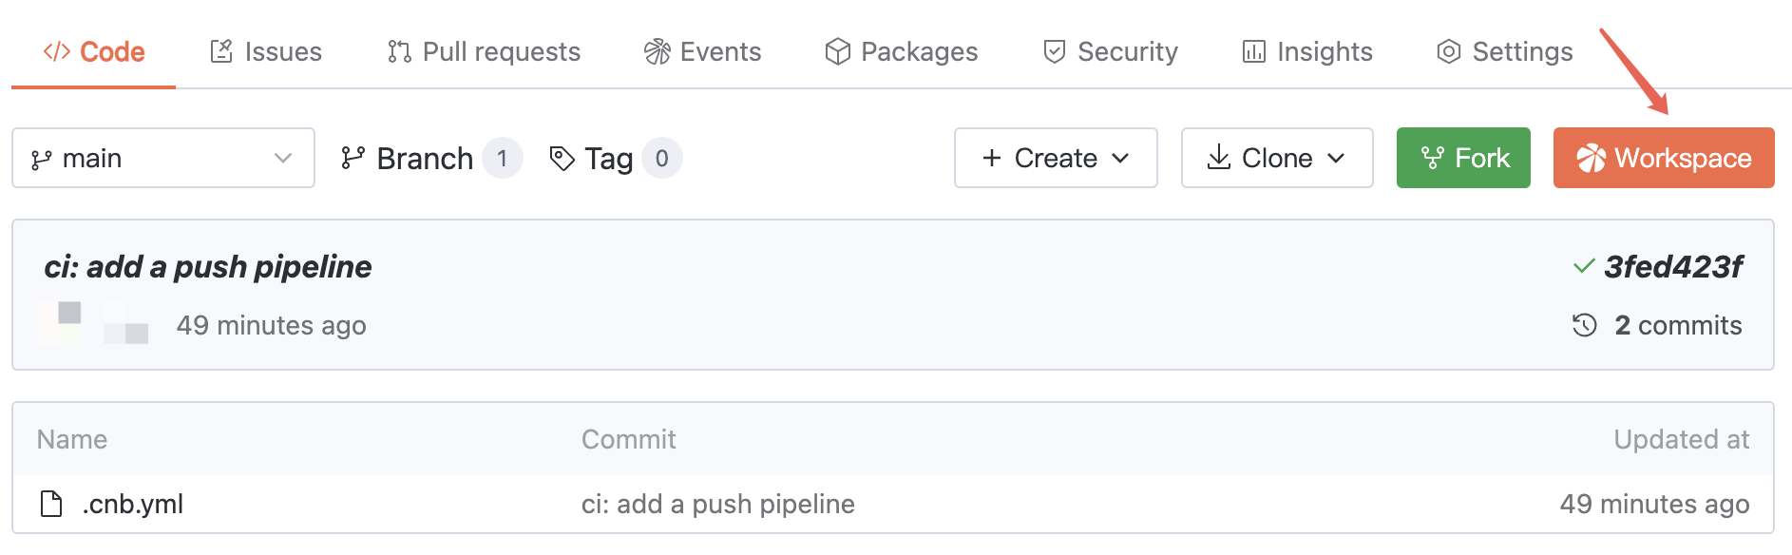Click the Insights chart icon
Screen dimensions: 1792x555
tap(1253, 51)
